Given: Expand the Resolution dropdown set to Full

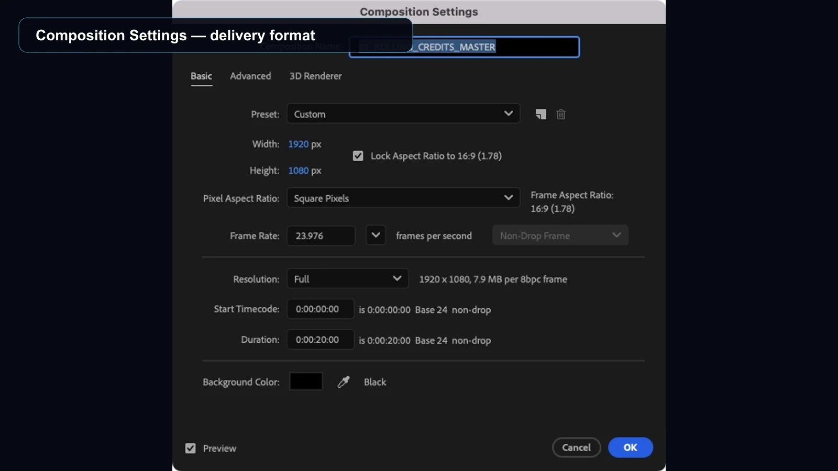Looking at the screenshot, I should click(x=348, y=278).
